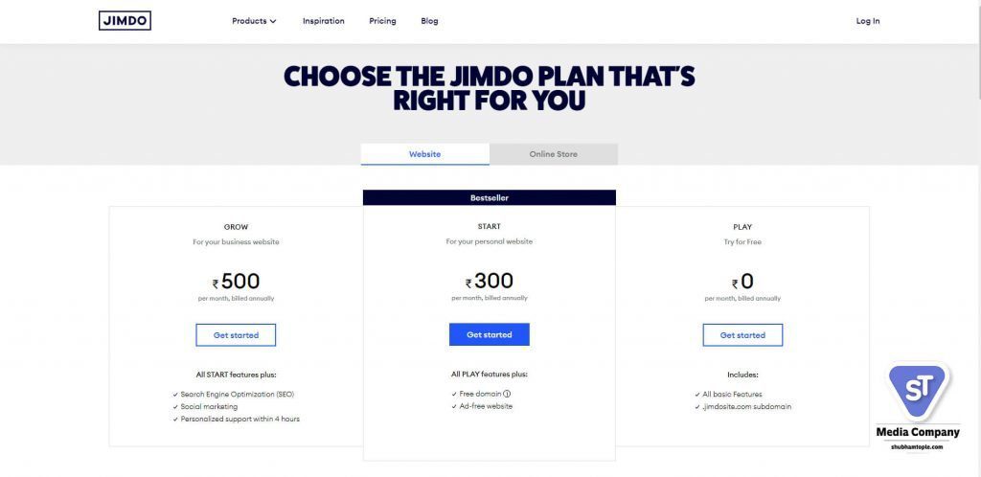Click the GROW plan title

coord(236,227)
